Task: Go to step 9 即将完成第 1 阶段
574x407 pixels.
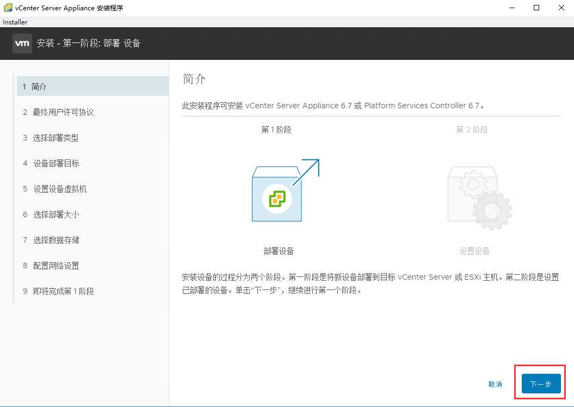Action: point(63,291)
